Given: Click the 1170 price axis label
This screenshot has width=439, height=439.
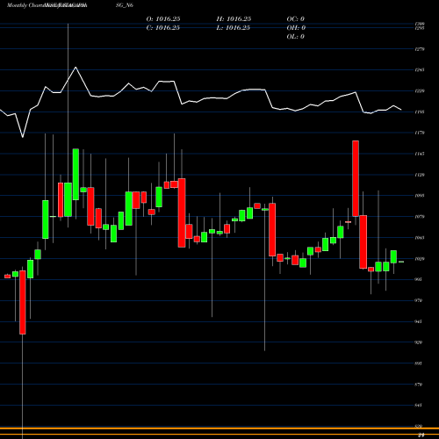Looking at the screenshot, I should 420,133.
